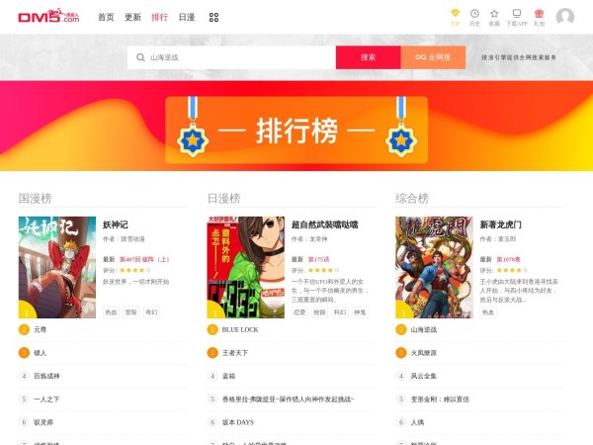Go to 首页 home tab
The image size is (593, 445).
click(x=106, y=18)
